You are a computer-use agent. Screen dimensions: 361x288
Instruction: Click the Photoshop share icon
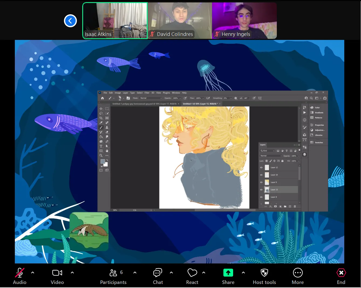pyautogui.click(x=325, y=98)
